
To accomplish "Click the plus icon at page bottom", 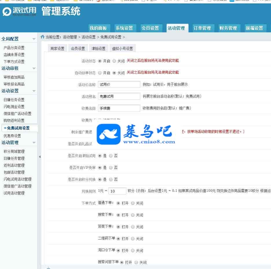I will pyautogui.click(x=48, y=268).
